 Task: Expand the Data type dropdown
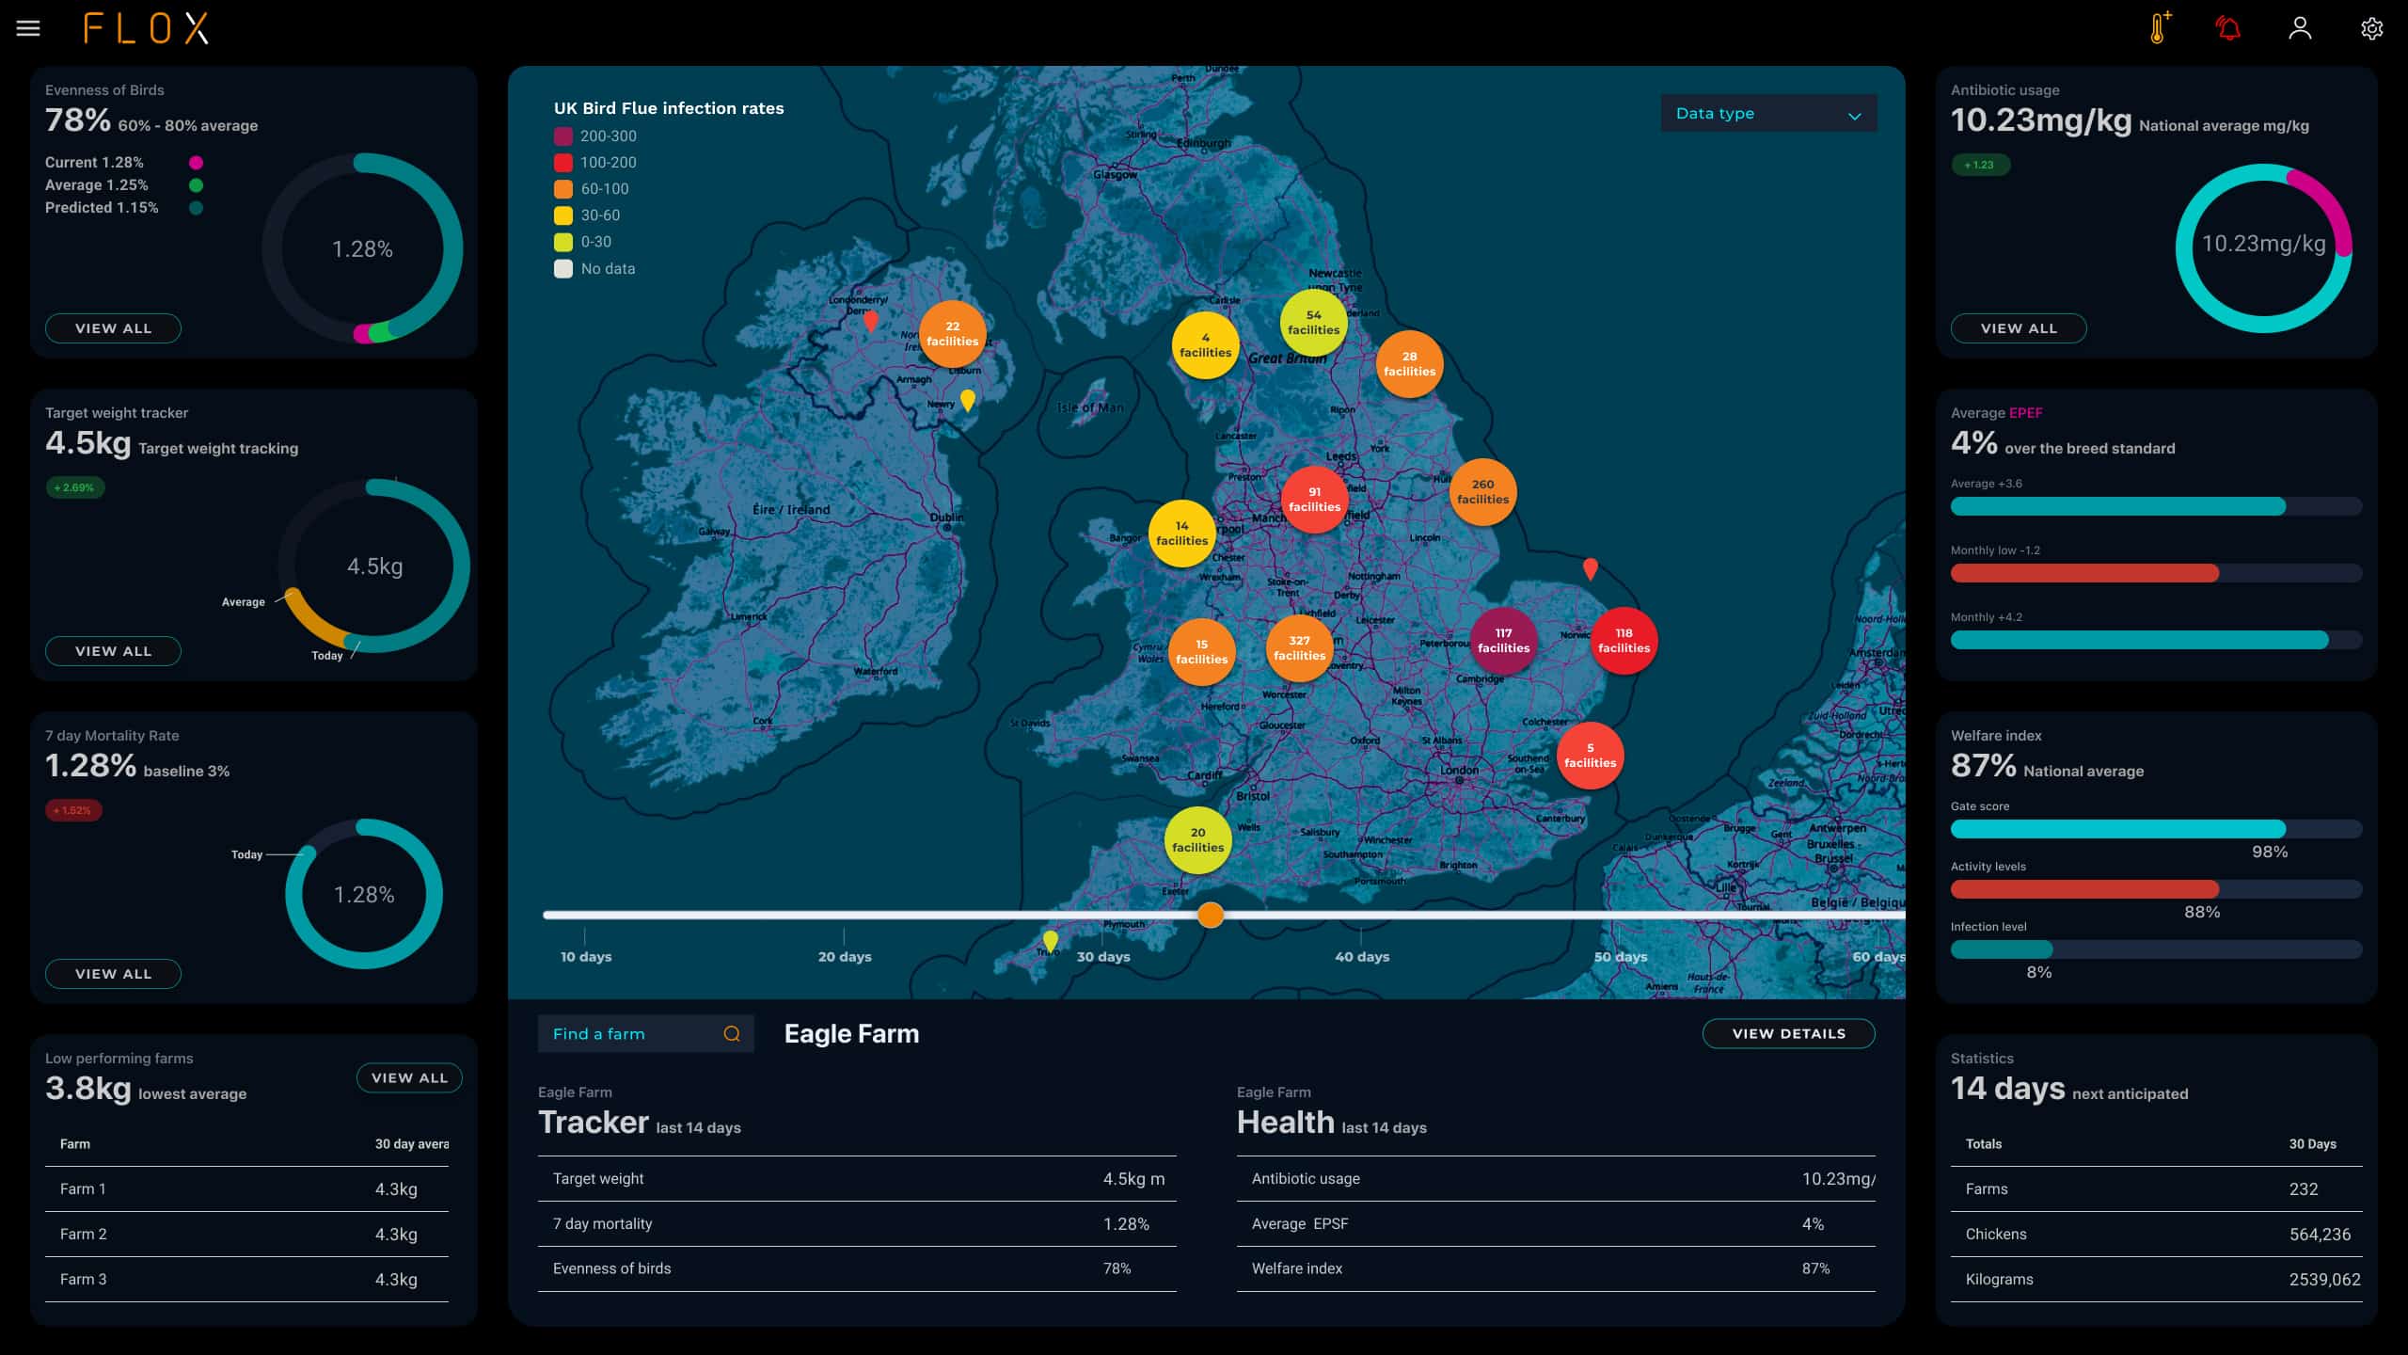coord(1766,114)
